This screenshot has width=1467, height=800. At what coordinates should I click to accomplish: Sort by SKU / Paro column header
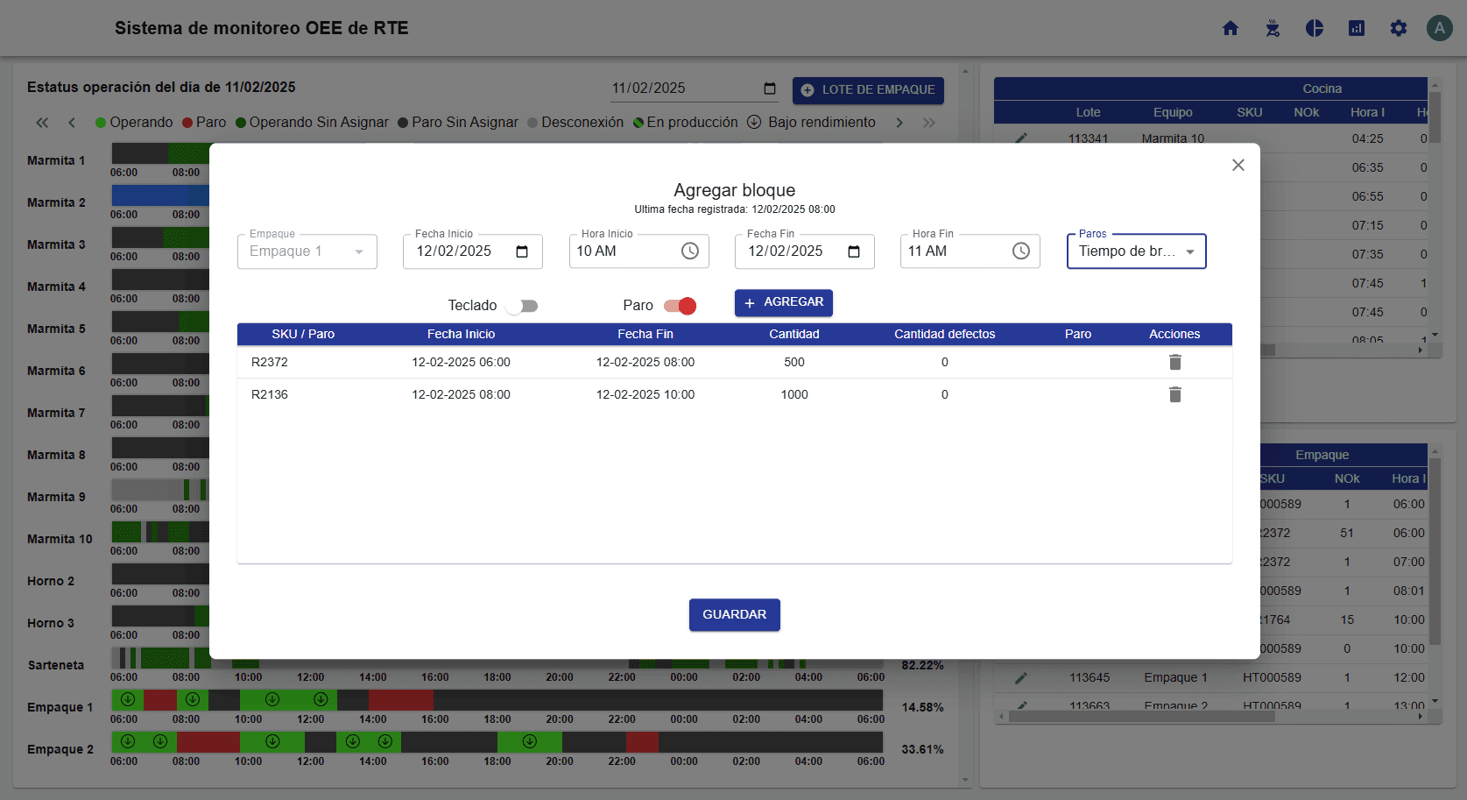[x=303, y=334]
